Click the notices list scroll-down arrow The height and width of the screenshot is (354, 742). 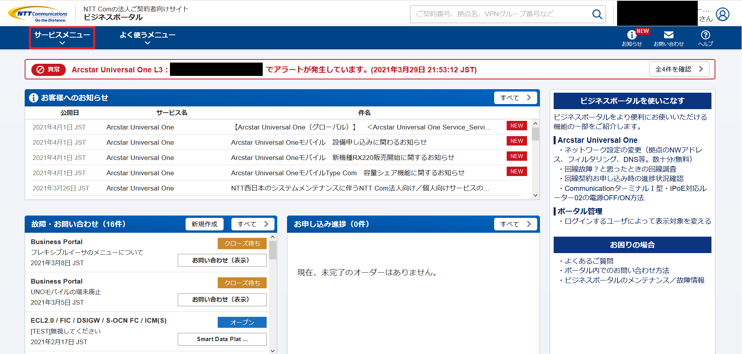click(x=535, y=195)
